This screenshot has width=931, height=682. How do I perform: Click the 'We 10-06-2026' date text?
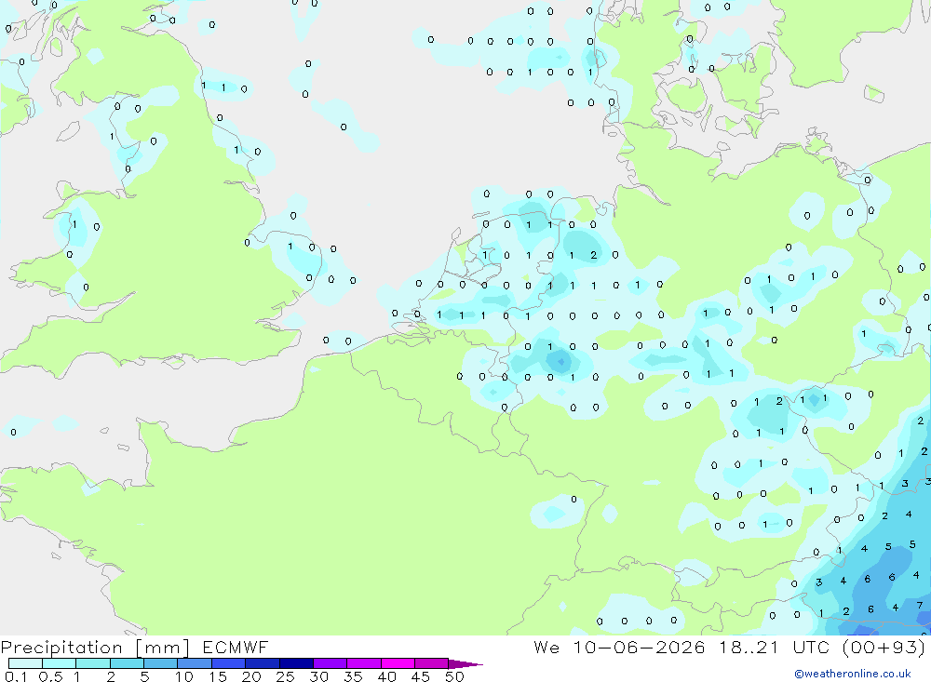point(619,647)
